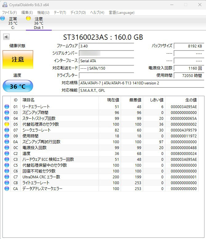Screen dimensions: 206x239
Task: Click the transfer mode field SATA/150
Action: (x=106, y=68)
